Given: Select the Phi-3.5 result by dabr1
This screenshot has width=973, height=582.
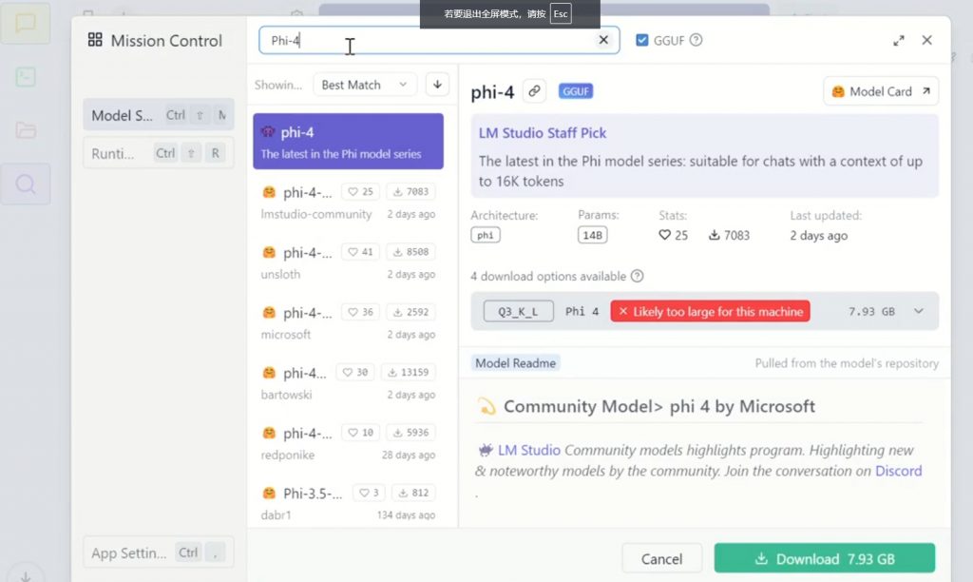Looking at the screenshot, I should click(x=348, y=502).
